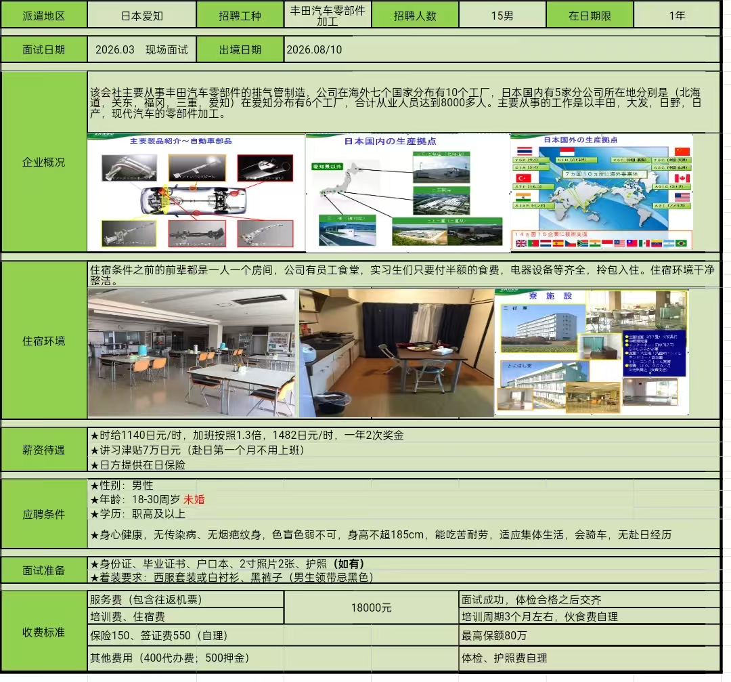This screenshot has height=682, width=731.
Task: Open the 寮施設 dormitory facilities image
Action: point(592,353)
